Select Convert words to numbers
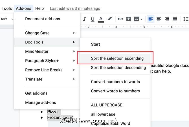This screenshot has width=189, height=127. pyautogui.click(x=115, y=91)
